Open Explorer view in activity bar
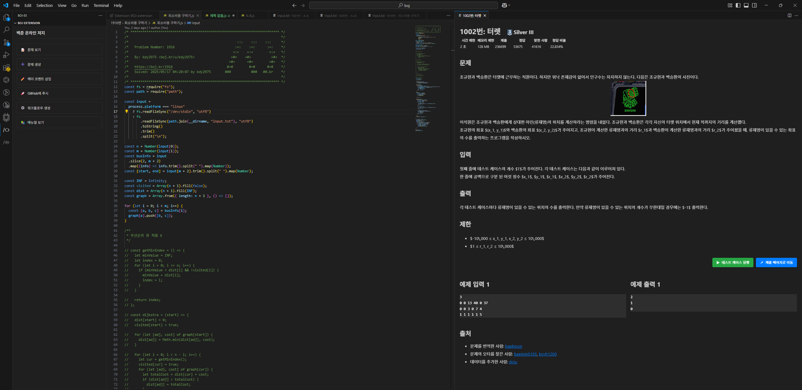This screenshot has height=390, width=802. (6, 17)
